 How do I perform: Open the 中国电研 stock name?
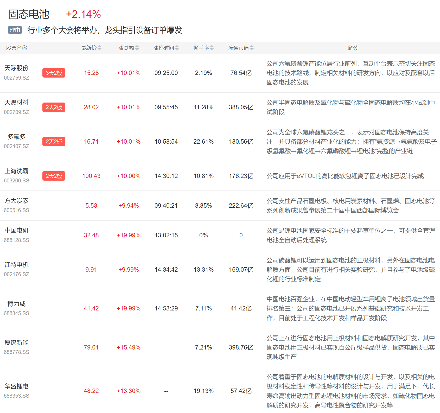(x=16, y=230)
